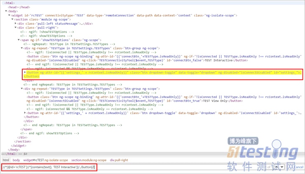The width and height of the screenshot is (305, 174).
Task: Select the widget#rcTEST.ng-isolate-scope breadcrumb
Action: [x=46, y=160]
